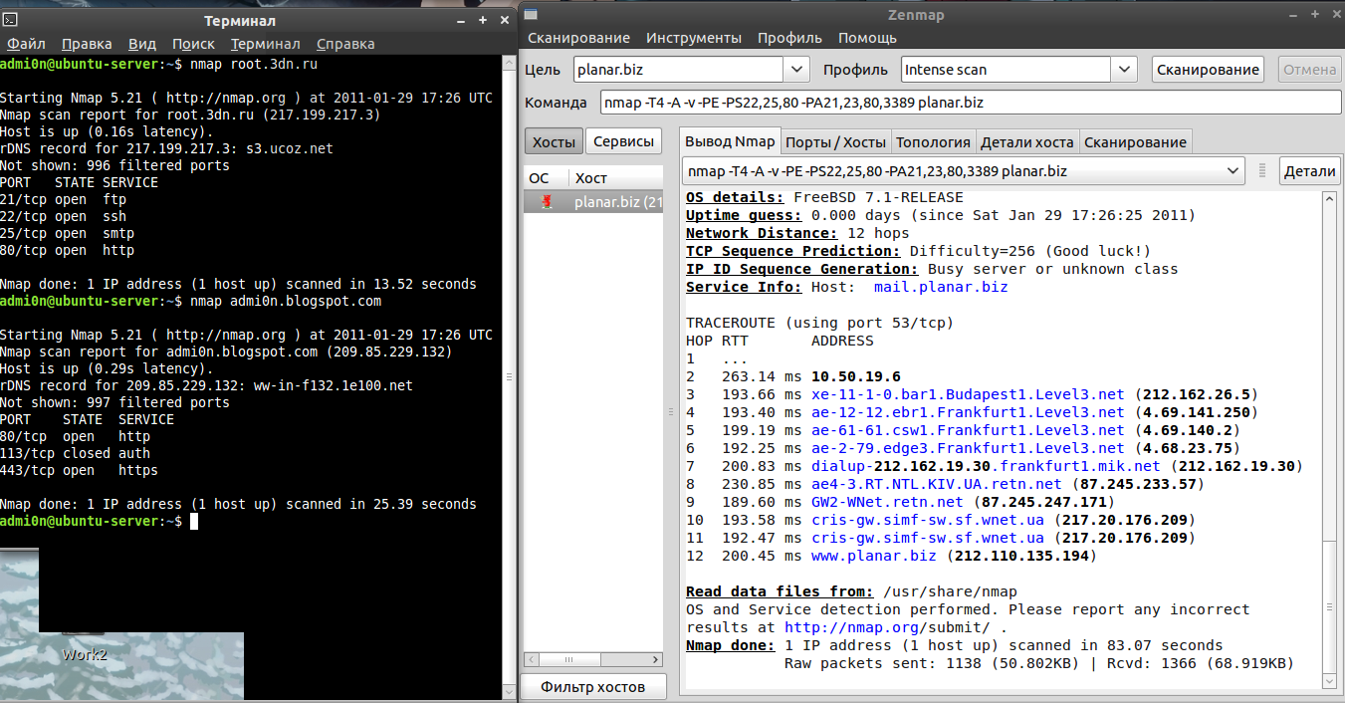Click the '443/tcp open https' line in Terminal
Image resolution: width=1345 pixels, height=703 pixels.
(x=79, y=470)
